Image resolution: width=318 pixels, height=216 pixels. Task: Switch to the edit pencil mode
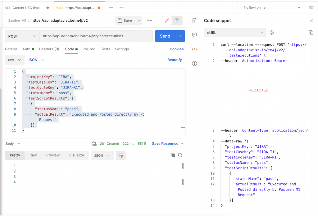167,21
